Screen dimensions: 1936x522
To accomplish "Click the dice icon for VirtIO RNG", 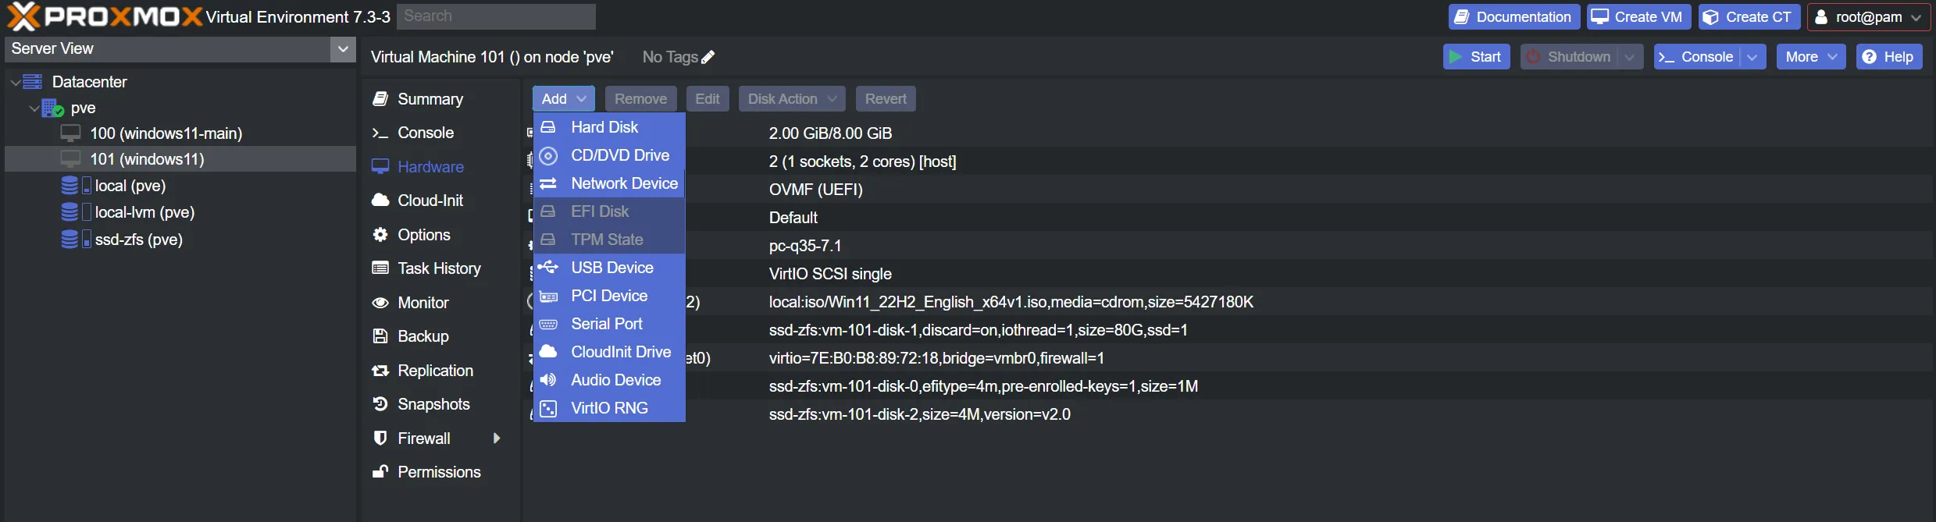I will click(548, 408).
